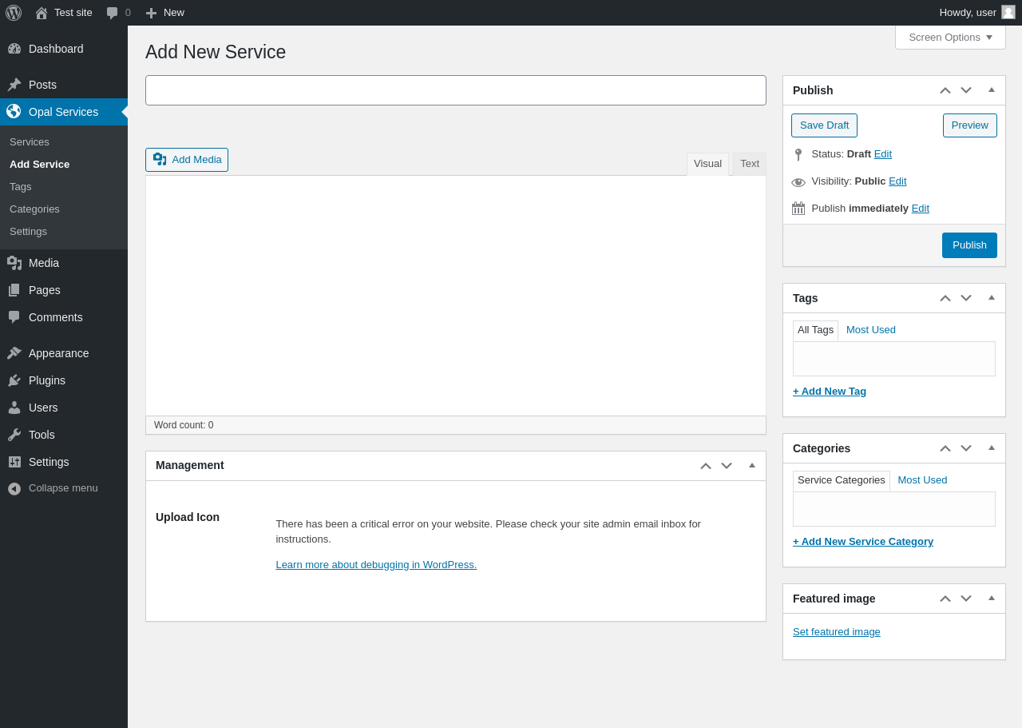Toggle the Tags panel collapse triangle
Image resolution: width=1022 pixels, height=728 pixels.
992,297
